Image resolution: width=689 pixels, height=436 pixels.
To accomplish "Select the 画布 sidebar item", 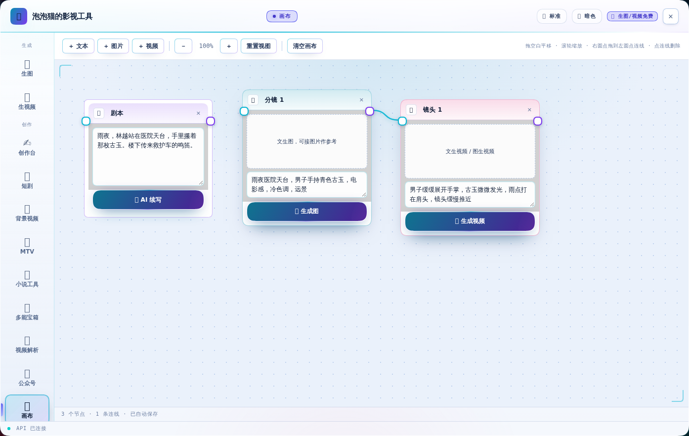I will click(x=27, y=409).
